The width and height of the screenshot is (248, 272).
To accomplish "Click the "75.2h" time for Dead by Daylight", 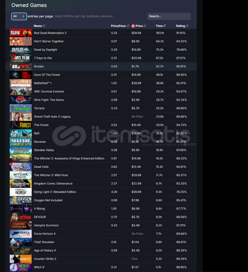I will click(x=160, y=50).
